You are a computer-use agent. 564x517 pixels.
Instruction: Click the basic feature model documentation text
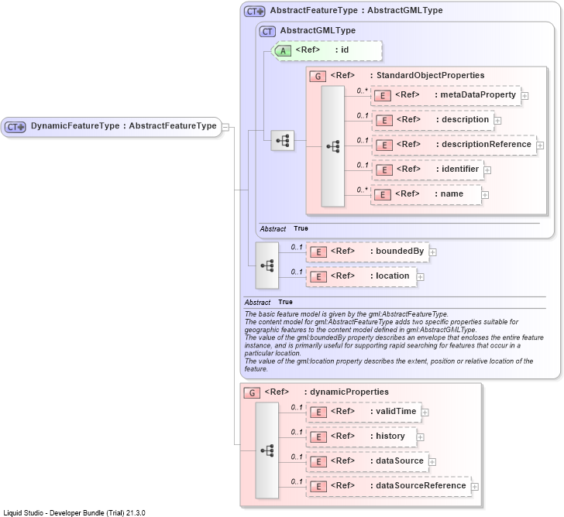[394, 341]
